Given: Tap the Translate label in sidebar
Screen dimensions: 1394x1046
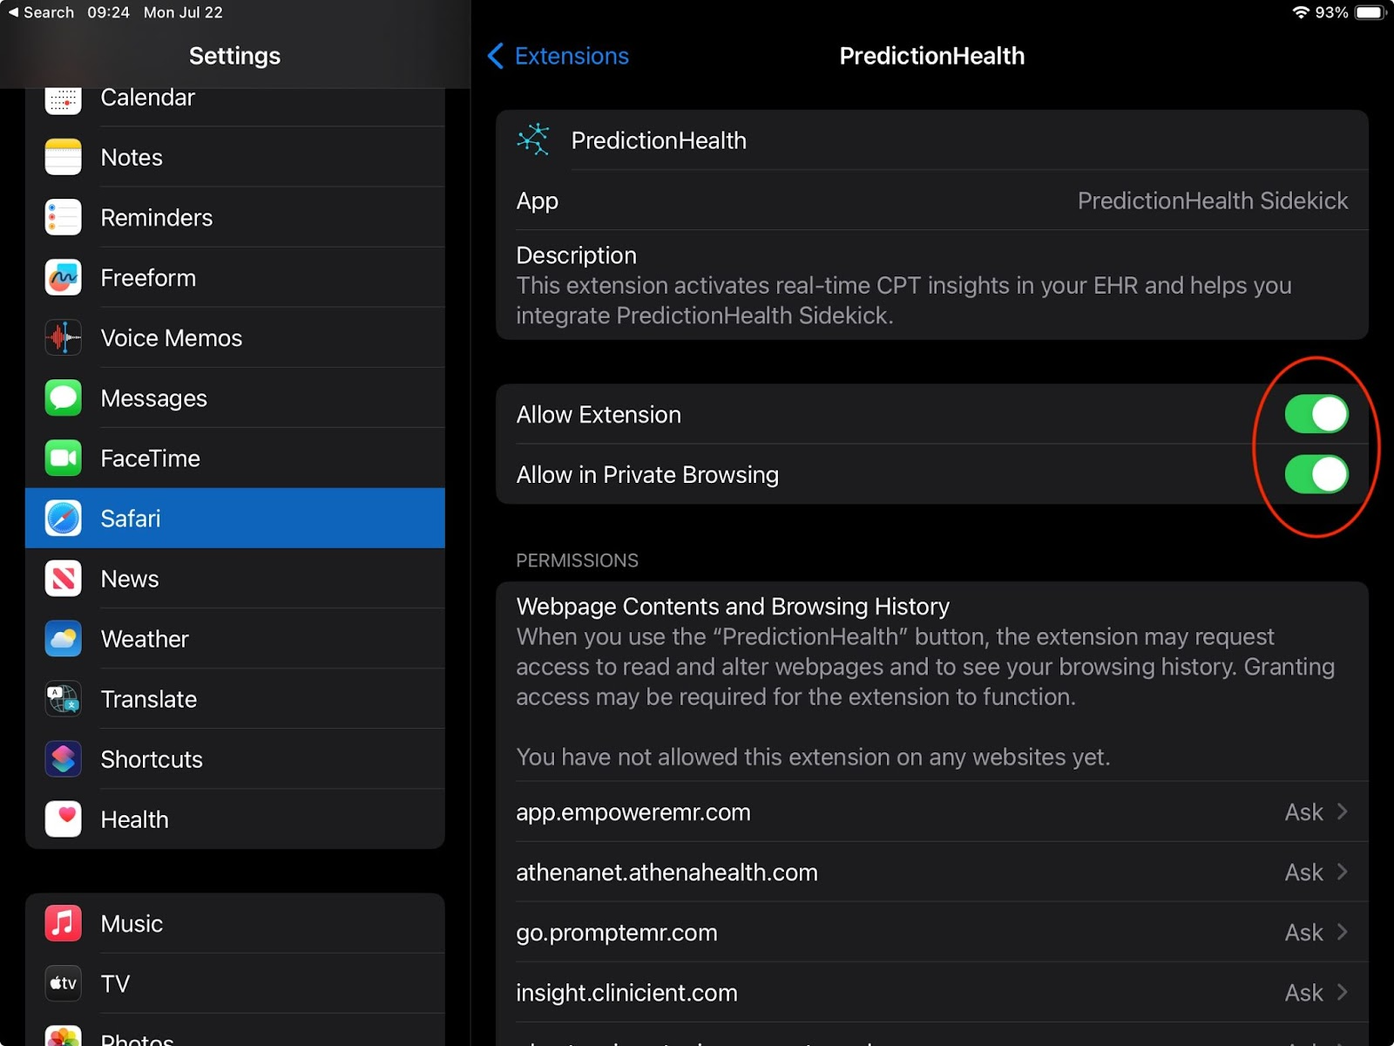Looking at the screenshot, I should 149,698.
